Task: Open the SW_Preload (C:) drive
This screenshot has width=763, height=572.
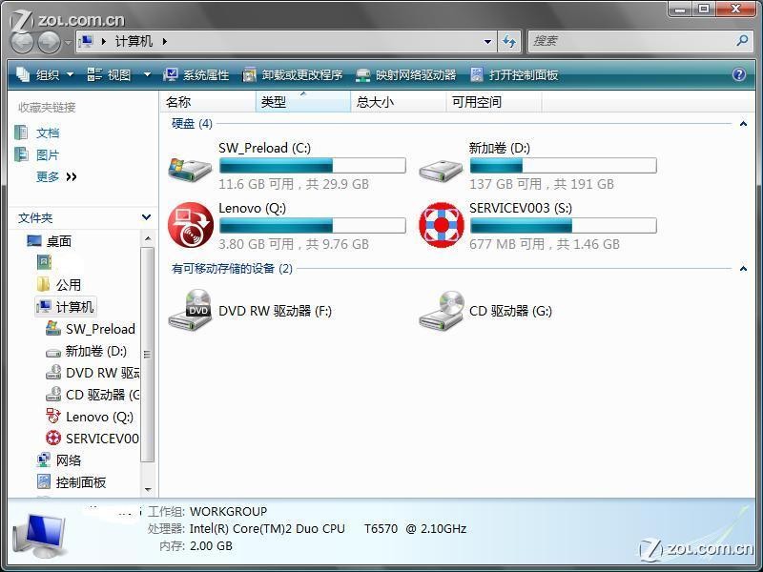Action: pyautogui.click(x=262, y=148)
